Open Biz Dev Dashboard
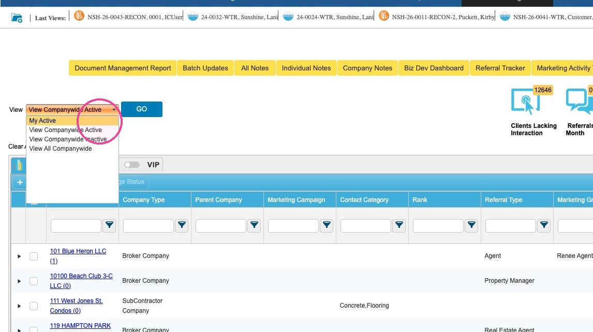593x332 pixels. tap(434, 68)
